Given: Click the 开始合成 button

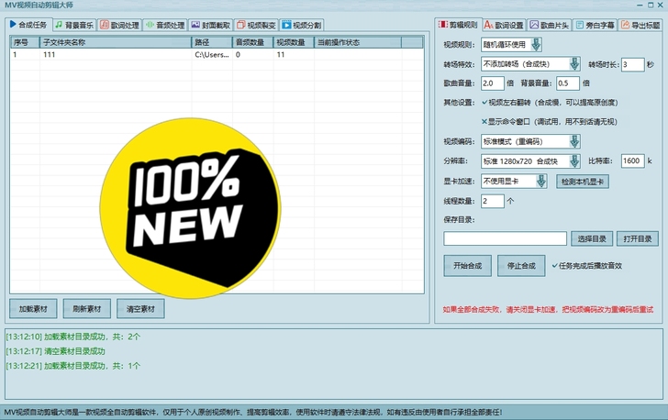Looking at the screenshot, I should [467, 266].
